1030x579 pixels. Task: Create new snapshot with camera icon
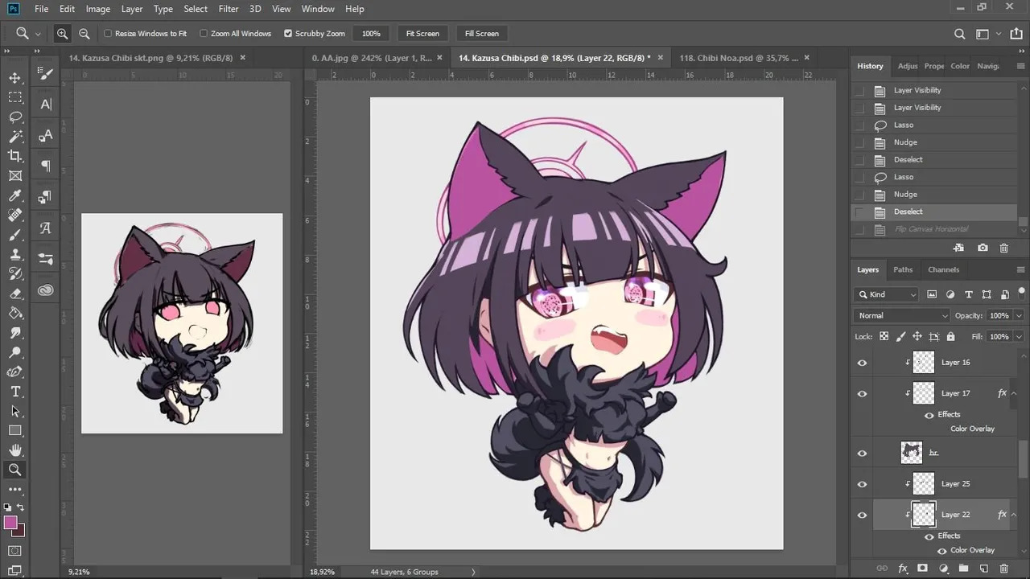tap(983, 248)
